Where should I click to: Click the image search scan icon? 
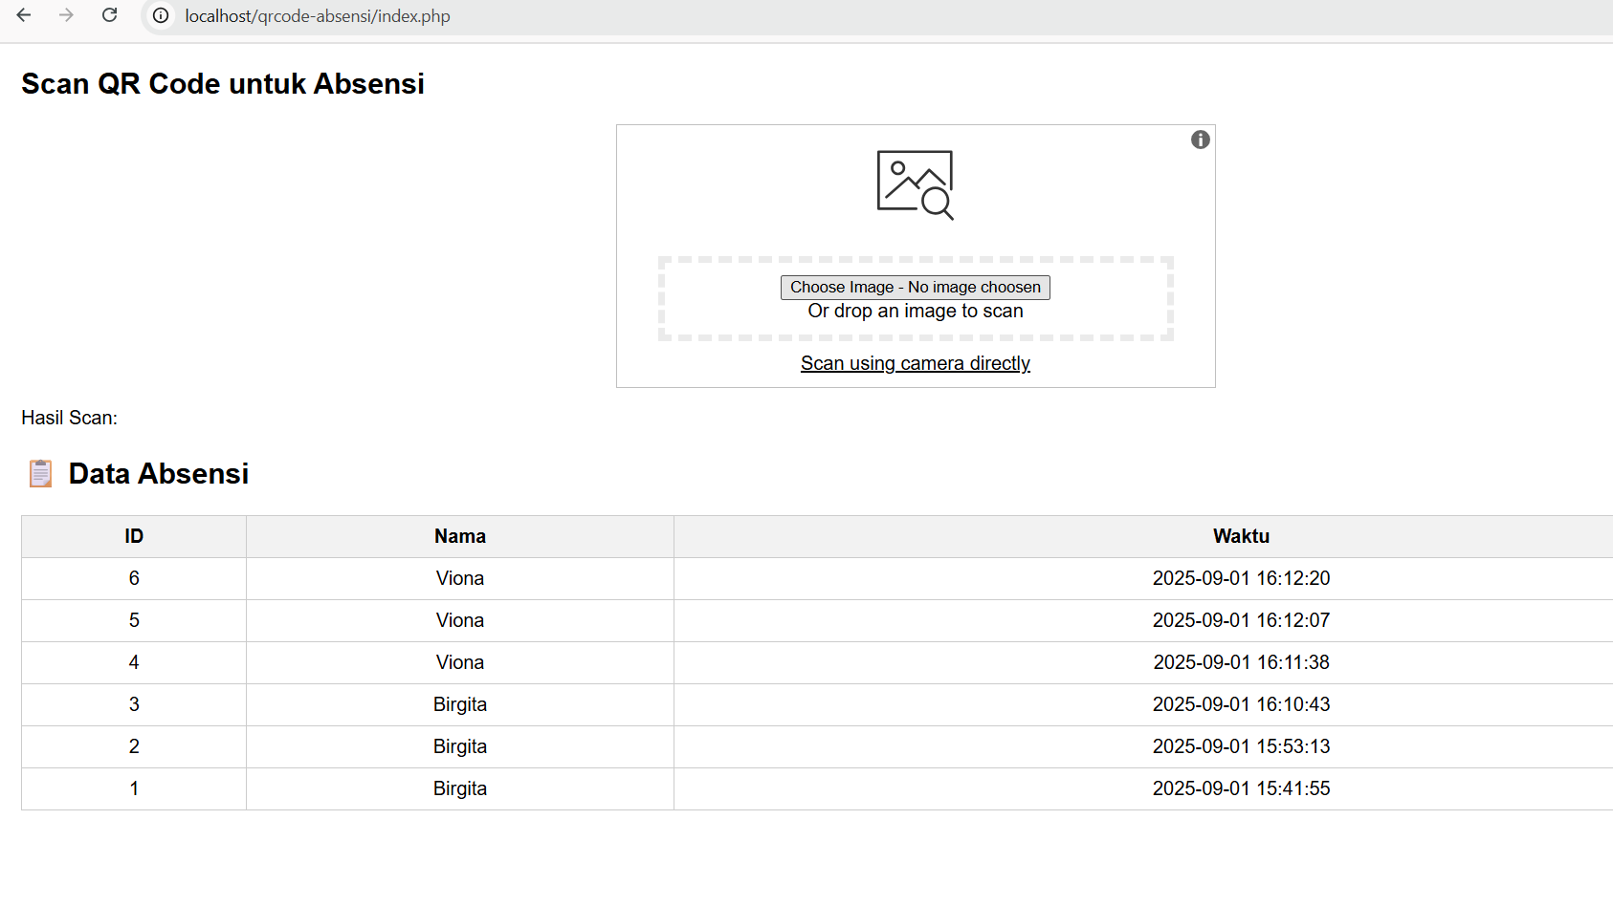[x=916, y=184]
